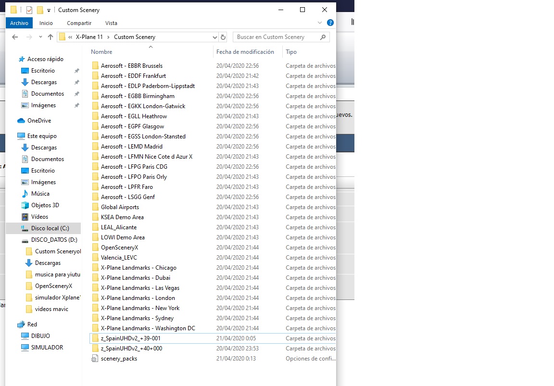Open pinned Escritorio under Acceso rápido
This screenshot has width=554, height=386.
click(43, 71)
